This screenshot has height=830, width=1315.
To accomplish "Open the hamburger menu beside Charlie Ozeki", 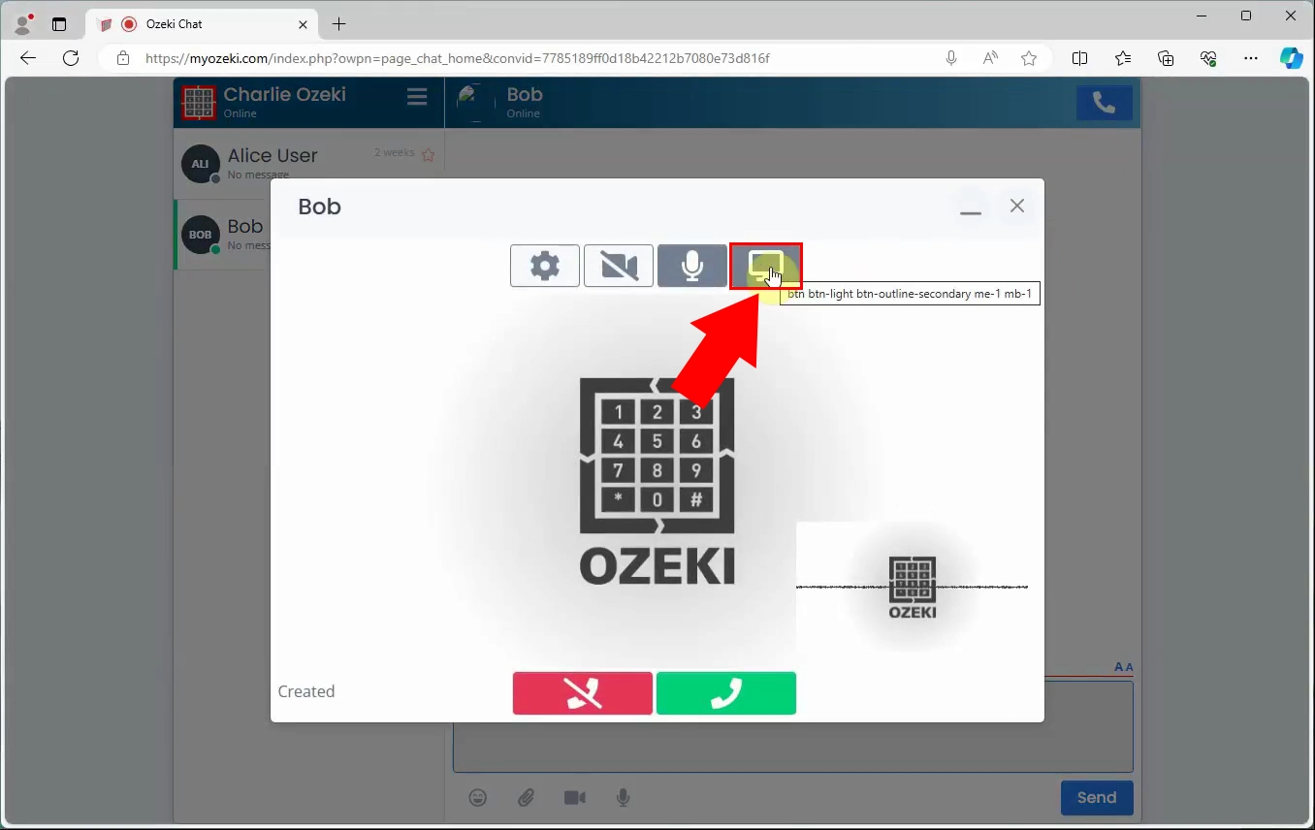I will click(x=417, y=97).
